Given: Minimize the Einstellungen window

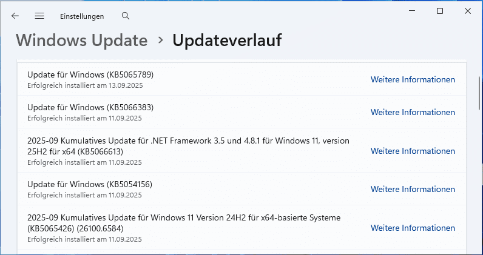Looking at the screenshot, I should pos(412,11).
